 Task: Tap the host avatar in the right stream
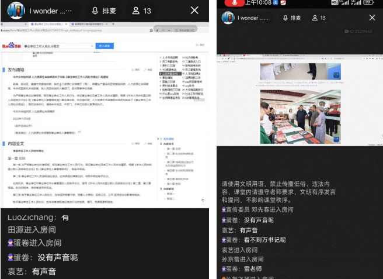click(227, 18)
